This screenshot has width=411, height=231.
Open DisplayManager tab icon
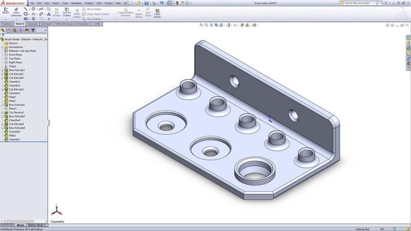[x=27, y=31]
